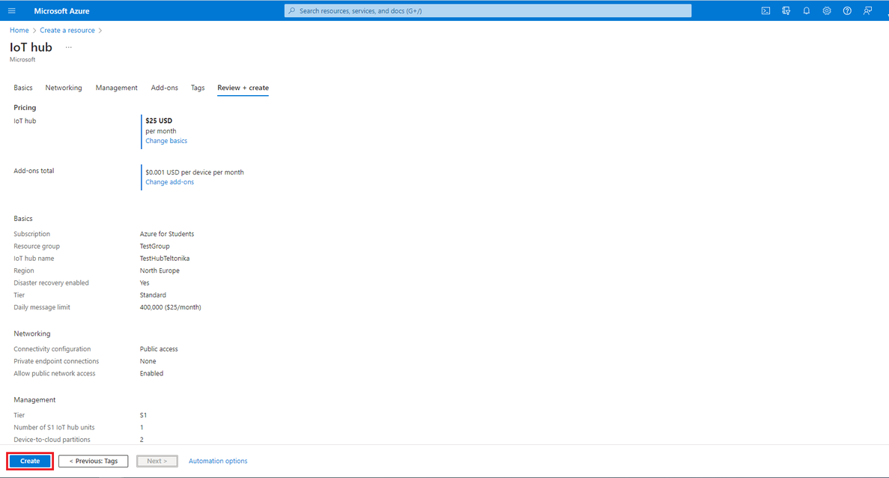Select the Basics tab
The height and width of the screenshot is (478, 889).
[22, 88]
